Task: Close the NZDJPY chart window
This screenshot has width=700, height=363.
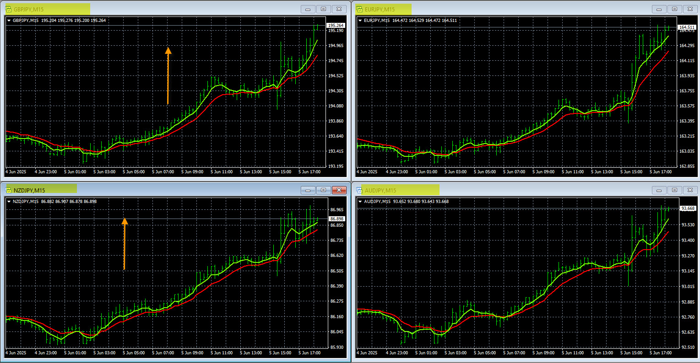Action: click(339, 190)
